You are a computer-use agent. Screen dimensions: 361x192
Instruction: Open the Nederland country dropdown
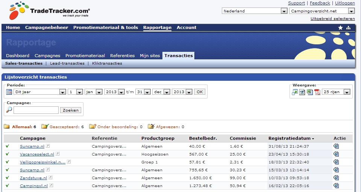click(x=255, y=11)
